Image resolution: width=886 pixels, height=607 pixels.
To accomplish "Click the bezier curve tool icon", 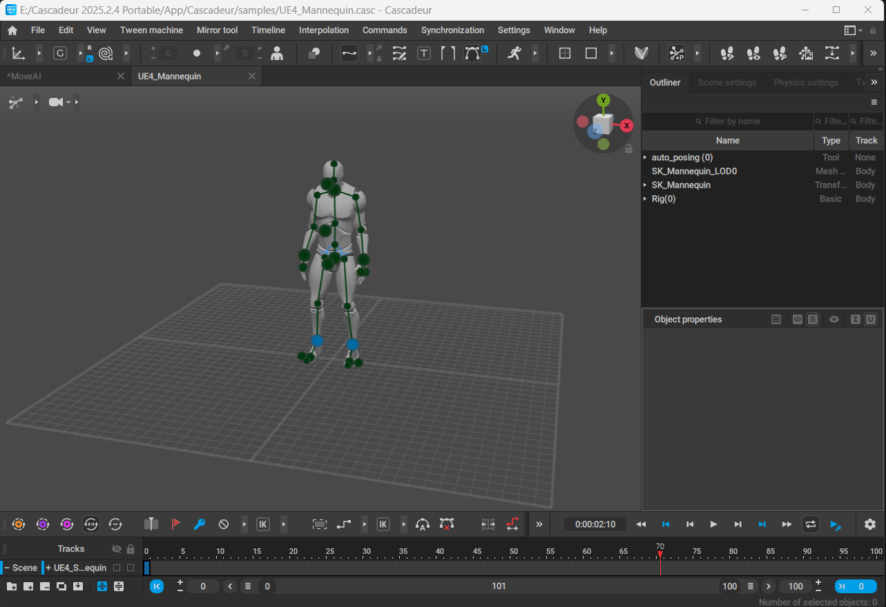I will [473, 53].
